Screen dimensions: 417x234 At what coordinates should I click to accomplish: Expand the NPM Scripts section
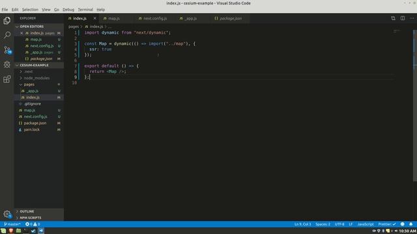[x=39, y=218]
